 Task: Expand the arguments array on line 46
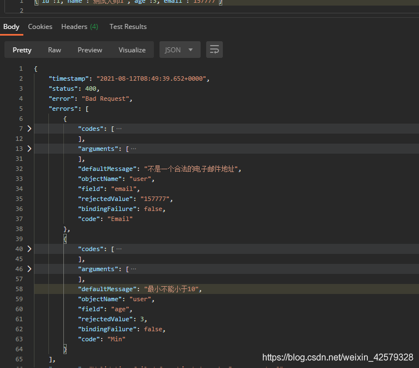pyautogui.click(x=29, y=269)
